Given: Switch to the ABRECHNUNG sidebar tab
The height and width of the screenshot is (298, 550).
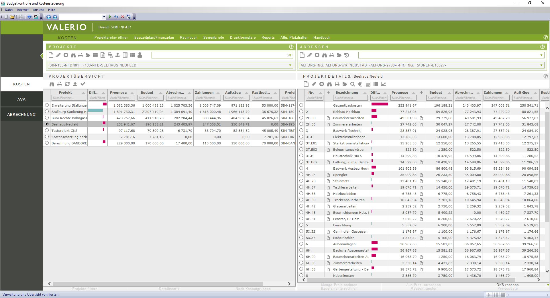Looking at the screenshot, I should pos(21,114).
